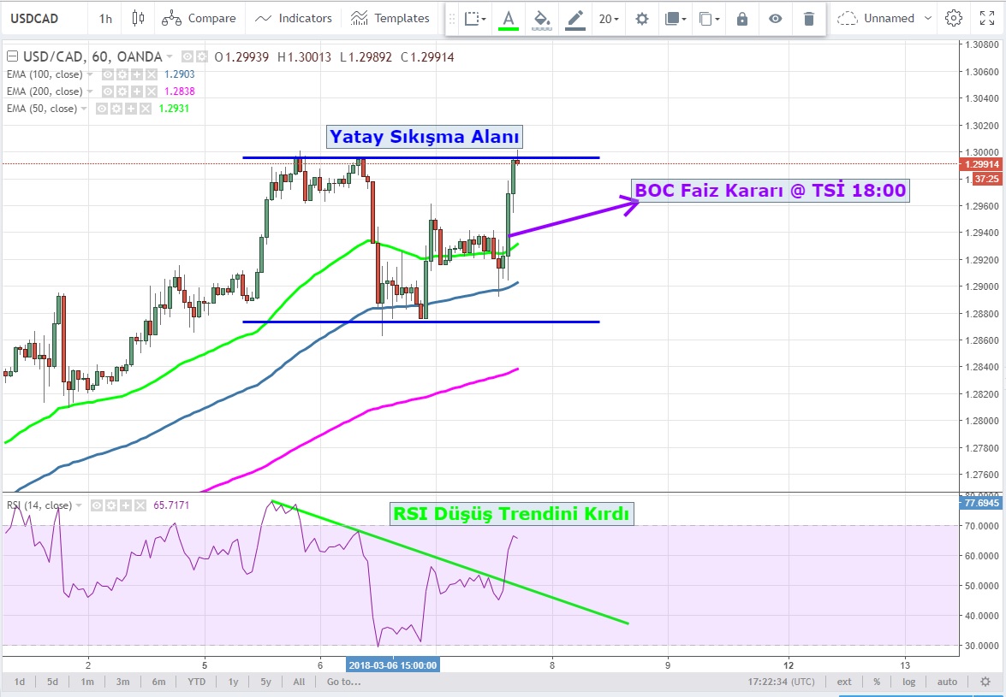Click the text color icon

coord(509,18)
